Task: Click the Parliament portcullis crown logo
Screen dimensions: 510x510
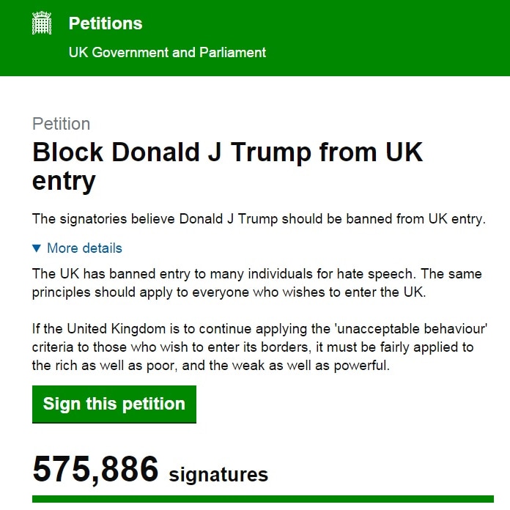Action: click(42, 23)
